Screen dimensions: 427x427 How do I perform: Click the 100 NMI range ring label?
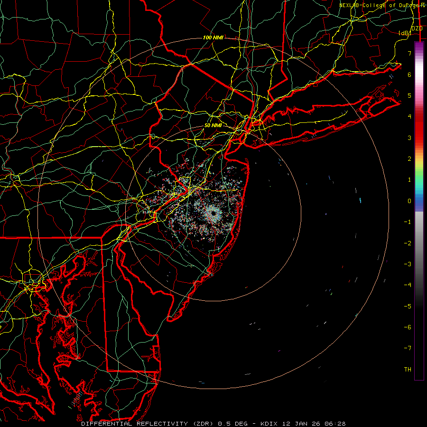click(x=213, y=37)
